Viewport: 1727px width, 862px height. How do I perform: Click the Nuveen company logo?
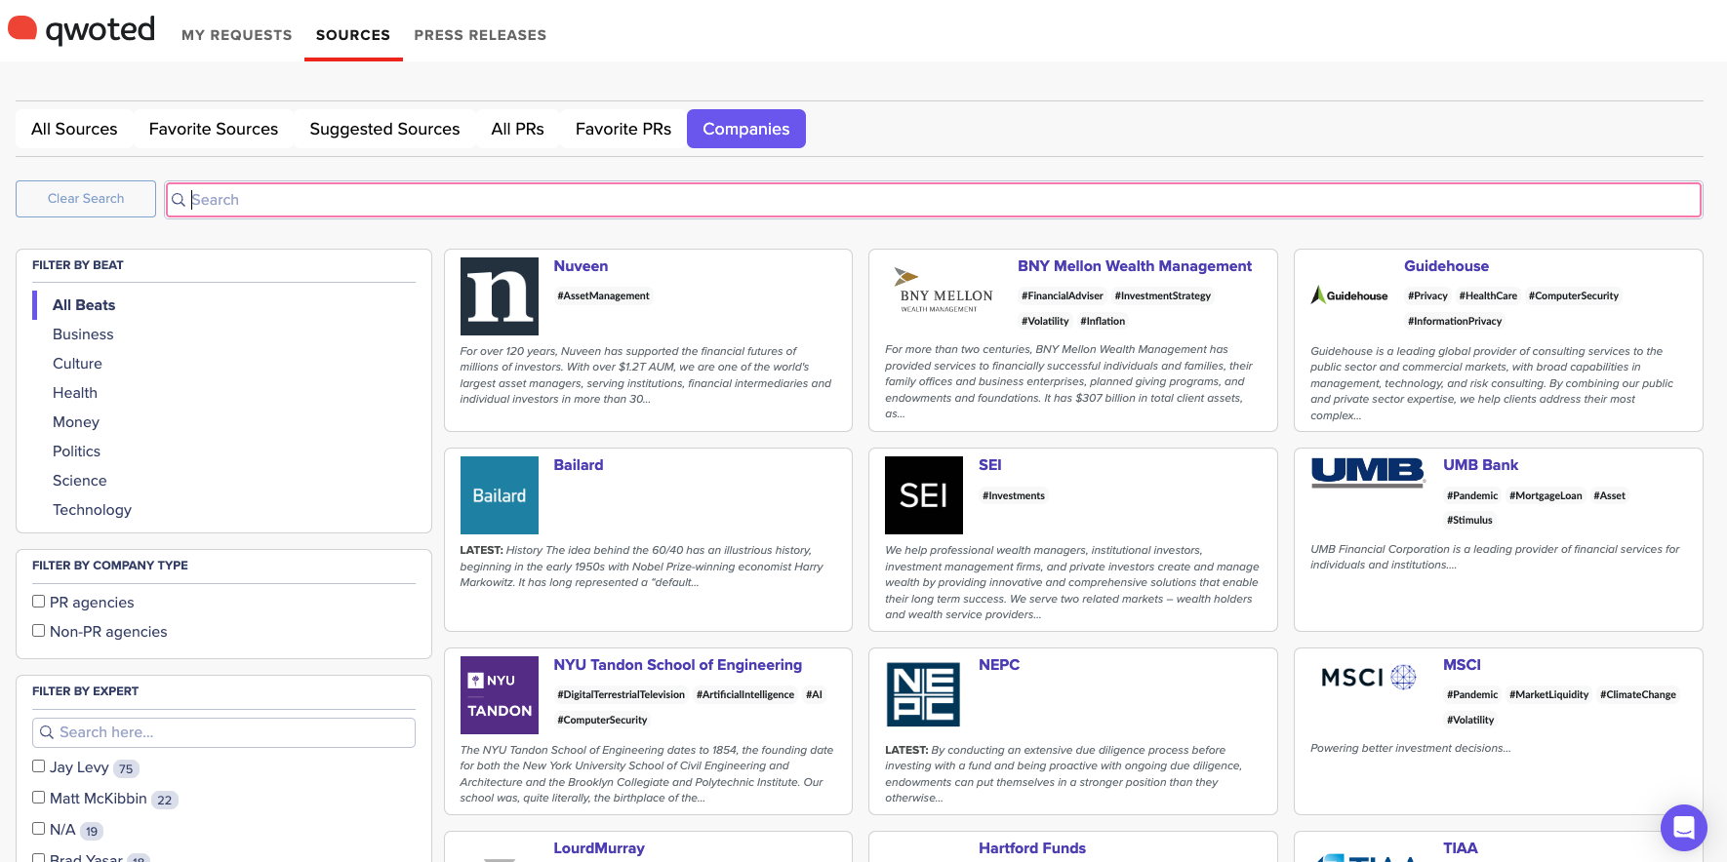[x=499, y=296]
